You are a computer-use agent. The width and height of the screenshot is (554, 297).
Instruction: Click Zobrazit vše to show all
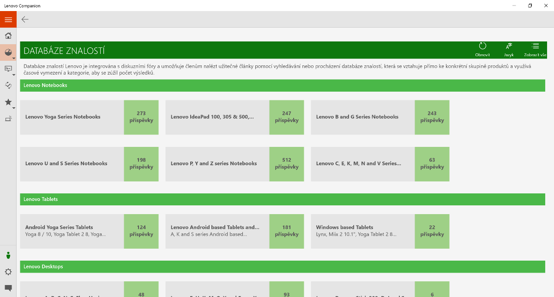[535, 49]
